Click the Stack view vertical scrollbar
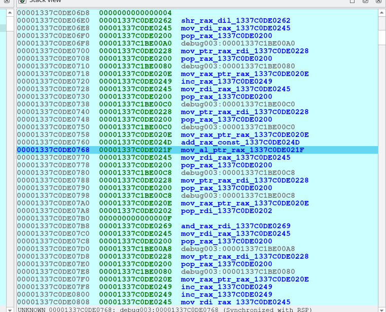 (382, 152)
